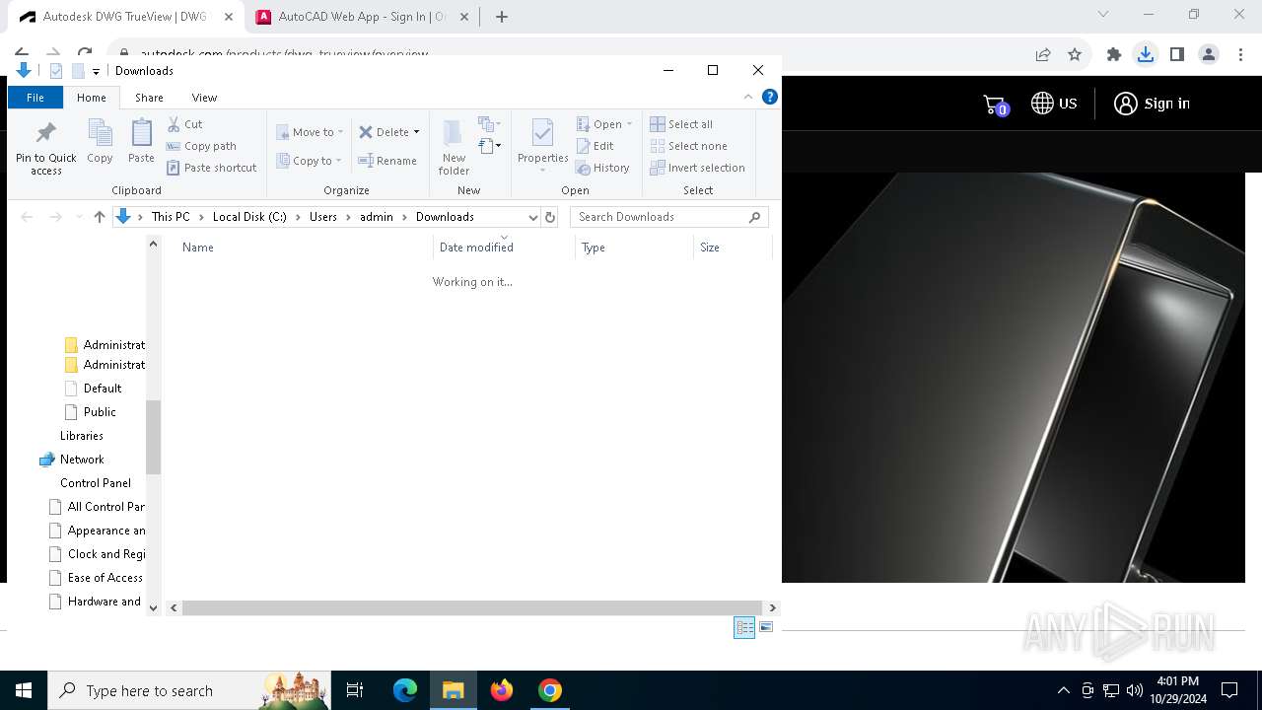
Task: Open a new Chrome tab
Action: (501, 17)
